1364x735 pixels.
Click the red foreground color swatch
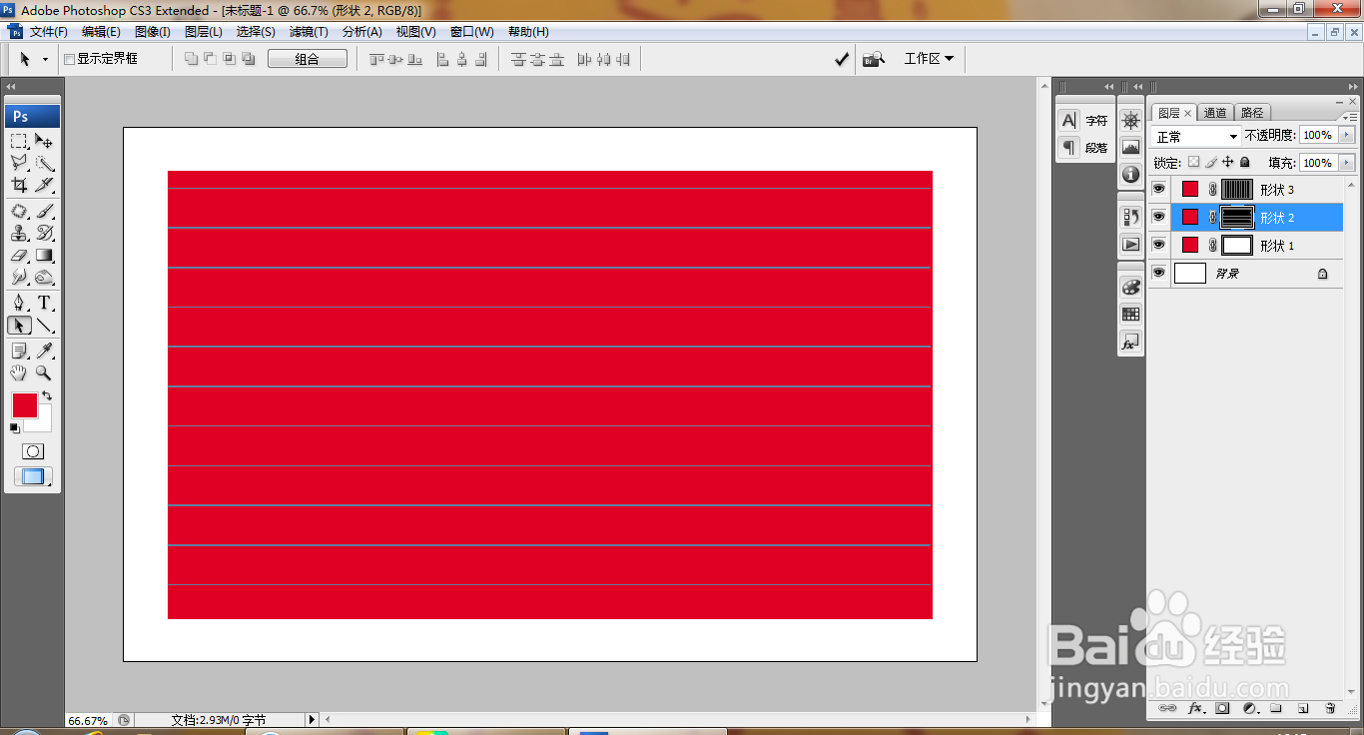(x=25, y=405)
